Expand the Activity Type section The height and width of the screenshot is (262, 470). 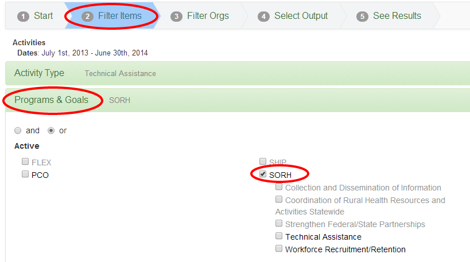click(39, 73)
